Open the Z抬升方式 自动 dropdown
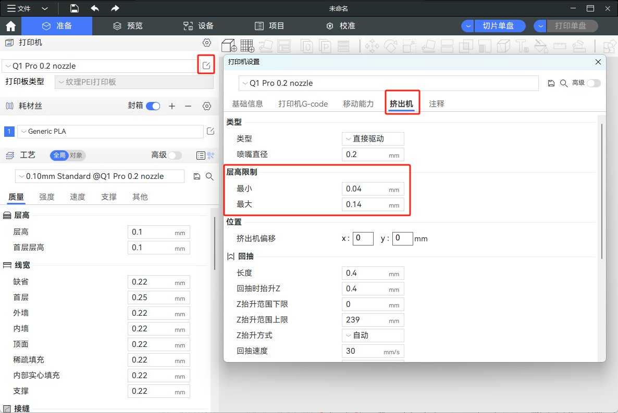618x413 pixels. (373, 335)
